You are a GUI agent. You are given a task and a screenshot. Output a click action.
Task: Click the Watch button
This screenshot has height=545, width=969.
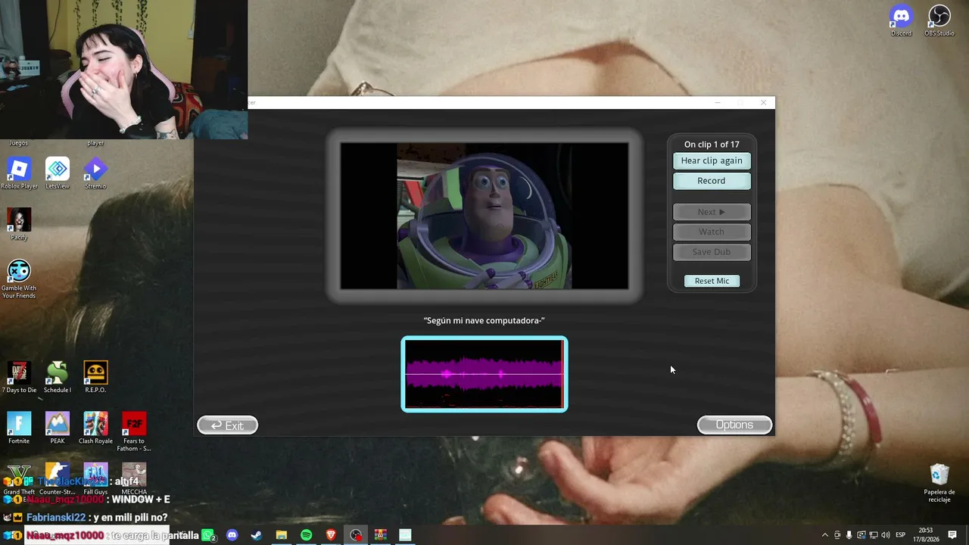coord(712,232)
